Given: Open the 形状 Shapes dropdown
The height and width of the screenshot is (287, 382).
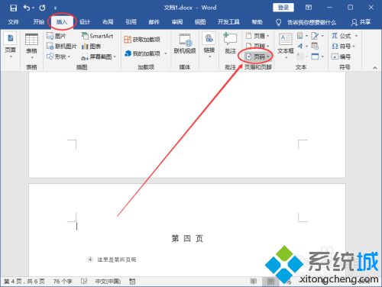Looking at the screenshot, I should pyautogui.click(x=59, y=56).
